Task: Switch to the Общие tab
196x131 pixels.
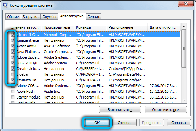Action: [13, 17]
